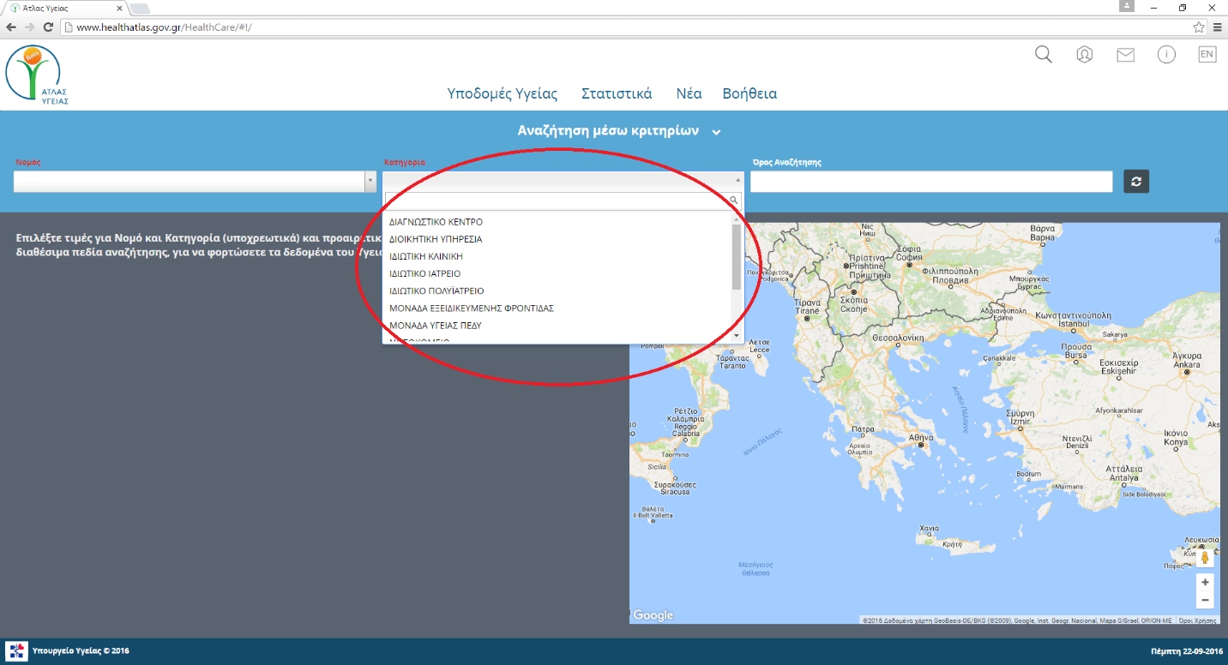Bookmark the page with star icon
The width and height of the screenshot is (1228, 665).
(1199, 27)
